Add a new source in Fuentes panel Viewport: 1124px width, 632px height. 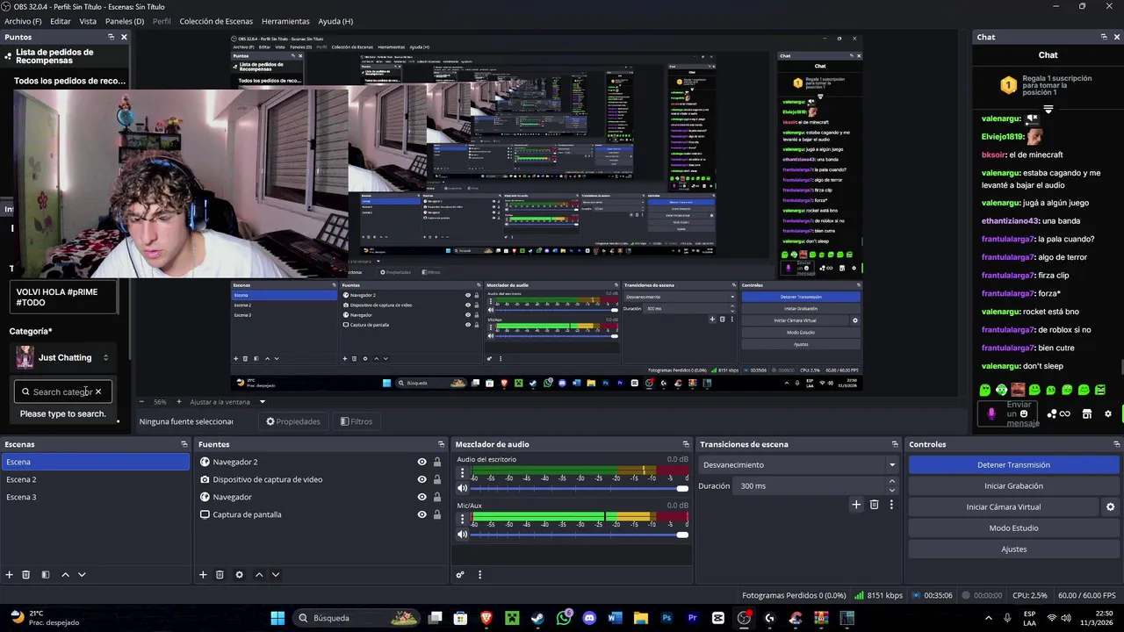click(203, 575)
